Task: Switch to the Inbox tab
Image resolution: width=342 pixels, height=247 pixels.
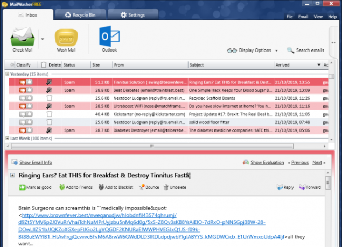Action: coord(28,15)
